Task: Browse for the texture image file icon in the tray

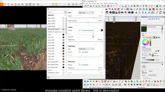Action: click(156, 51)
